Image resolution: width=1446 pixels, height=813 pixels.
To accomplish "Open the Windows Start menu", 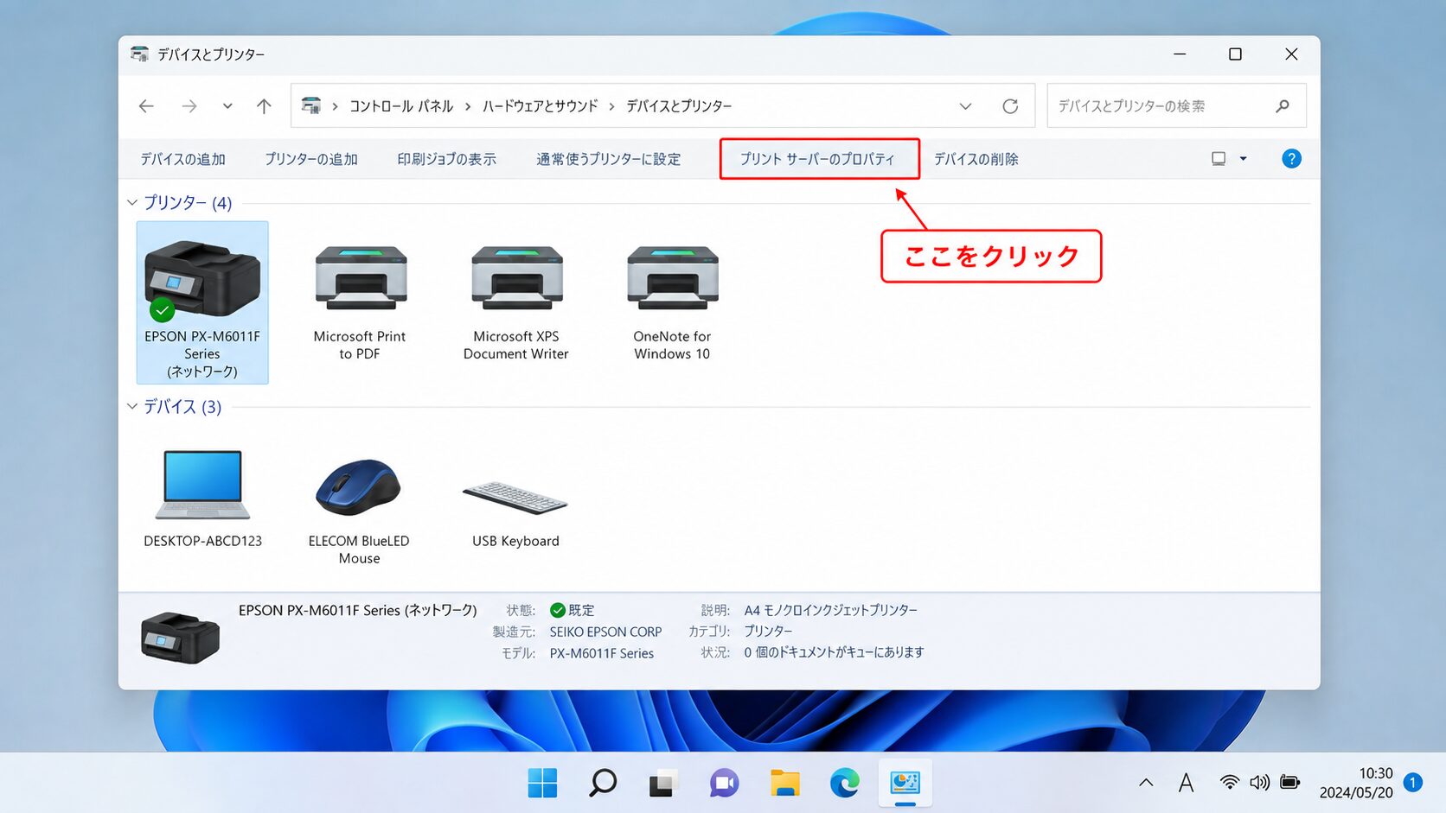I will point(542,783).
